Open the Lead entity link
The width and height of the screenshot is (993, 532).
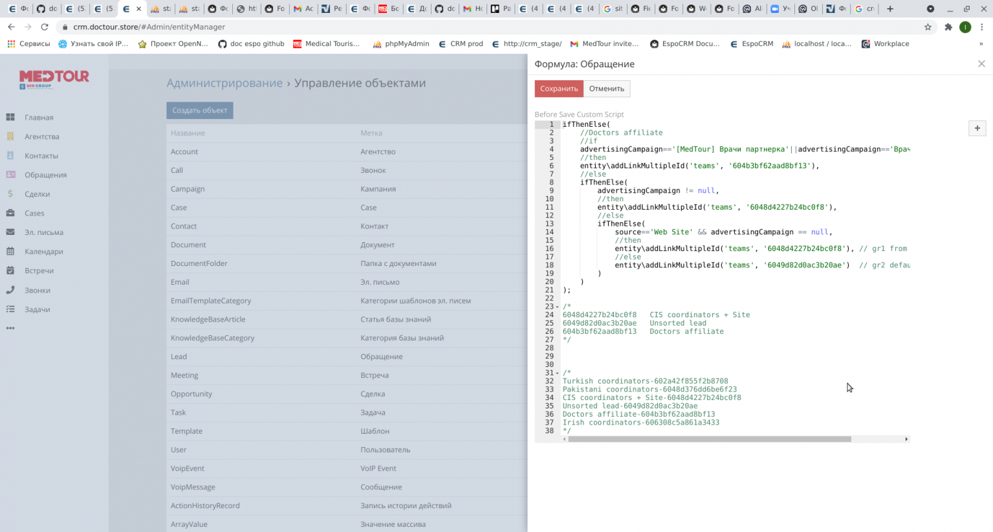[179, 357]
